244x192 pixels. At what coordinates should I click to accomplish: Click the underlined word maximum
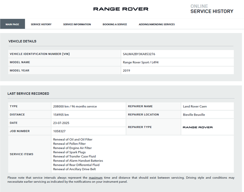[95, 178]
